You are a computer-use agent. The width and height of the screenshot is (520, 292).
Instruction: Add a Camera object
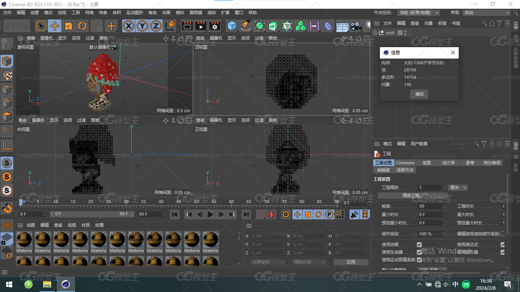coord(356,26)
